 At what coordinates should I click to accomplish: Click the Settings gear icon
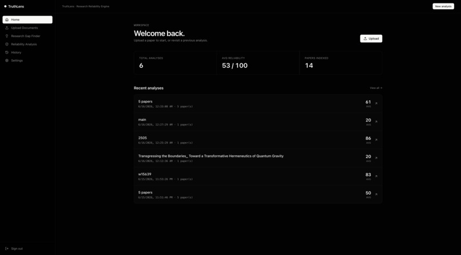pos(7,60)
